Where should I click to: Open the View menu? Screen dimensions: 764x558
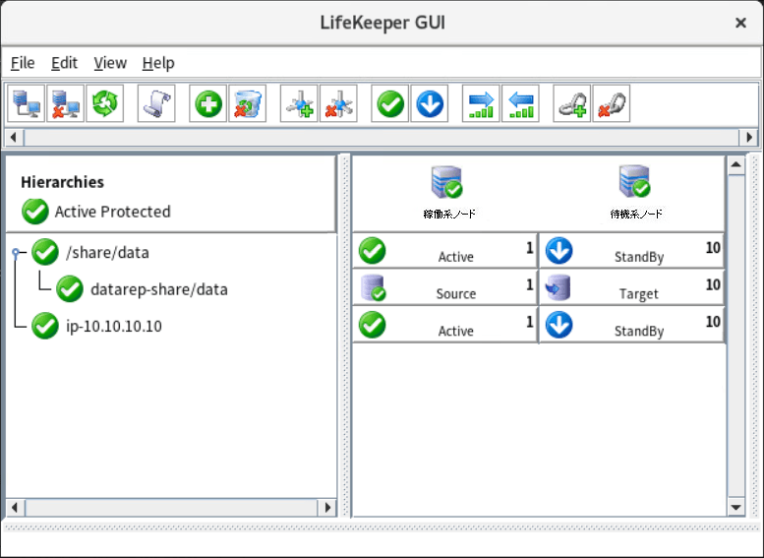tap(110, 63)
